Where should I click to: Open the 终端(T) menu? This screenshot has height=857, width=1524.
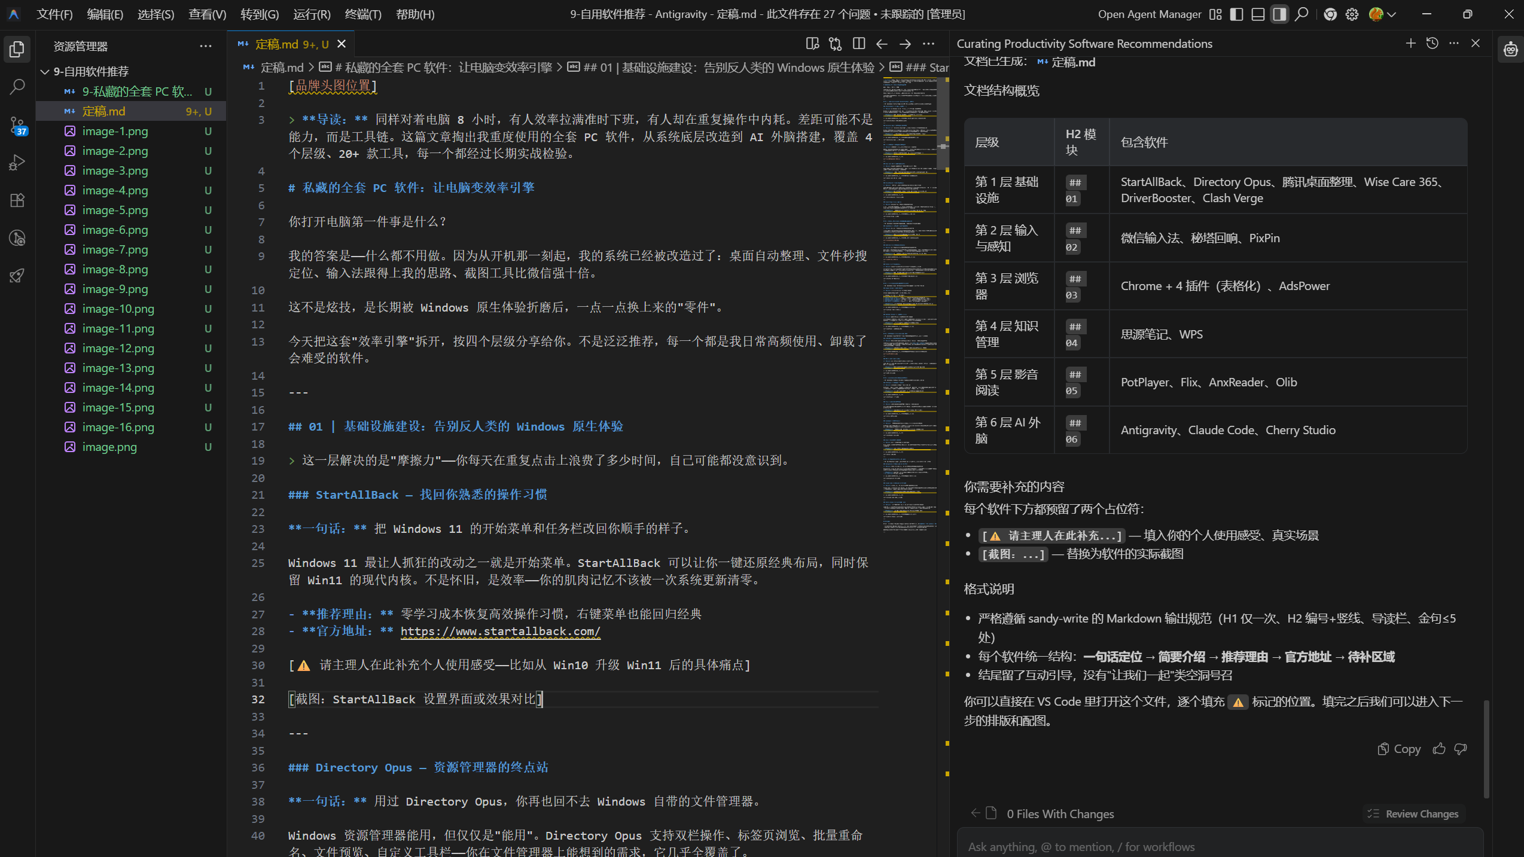click(363, 14)
